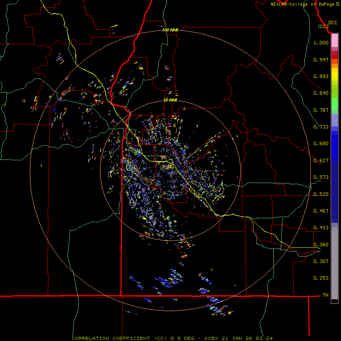
Task: Click the 50 NMI range ring label
Action: (x=170, y=100)
